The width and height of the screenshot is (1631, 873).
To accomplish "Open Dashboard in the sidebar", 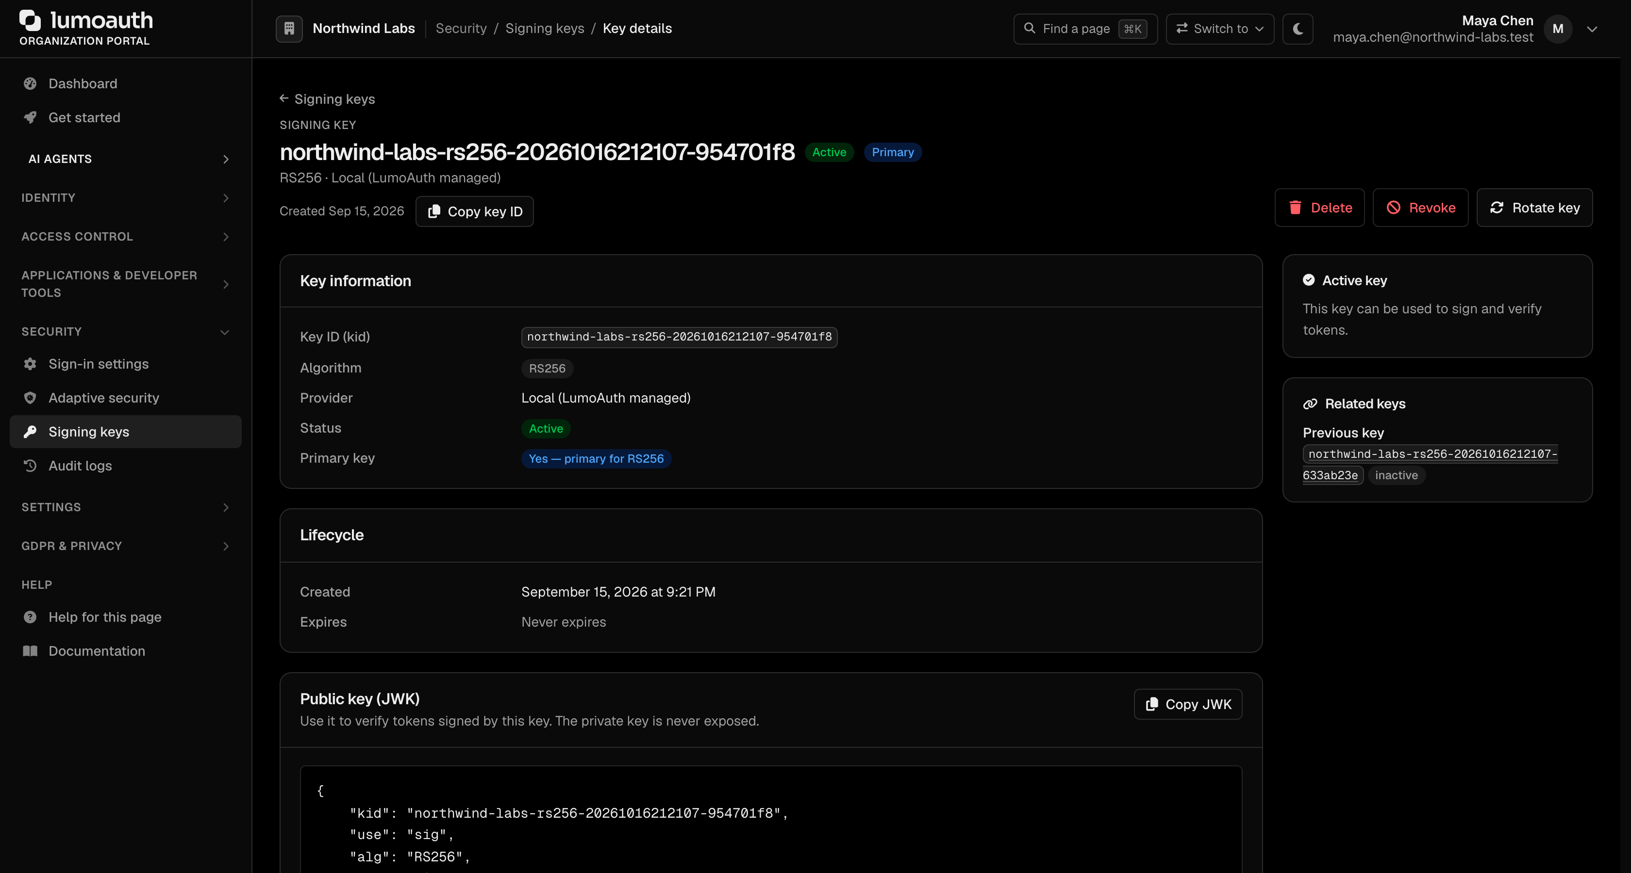I will (x=125, y=83).
